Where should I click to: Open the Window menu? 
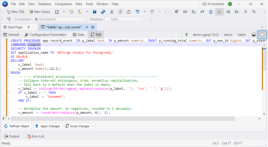coord(102,4)
